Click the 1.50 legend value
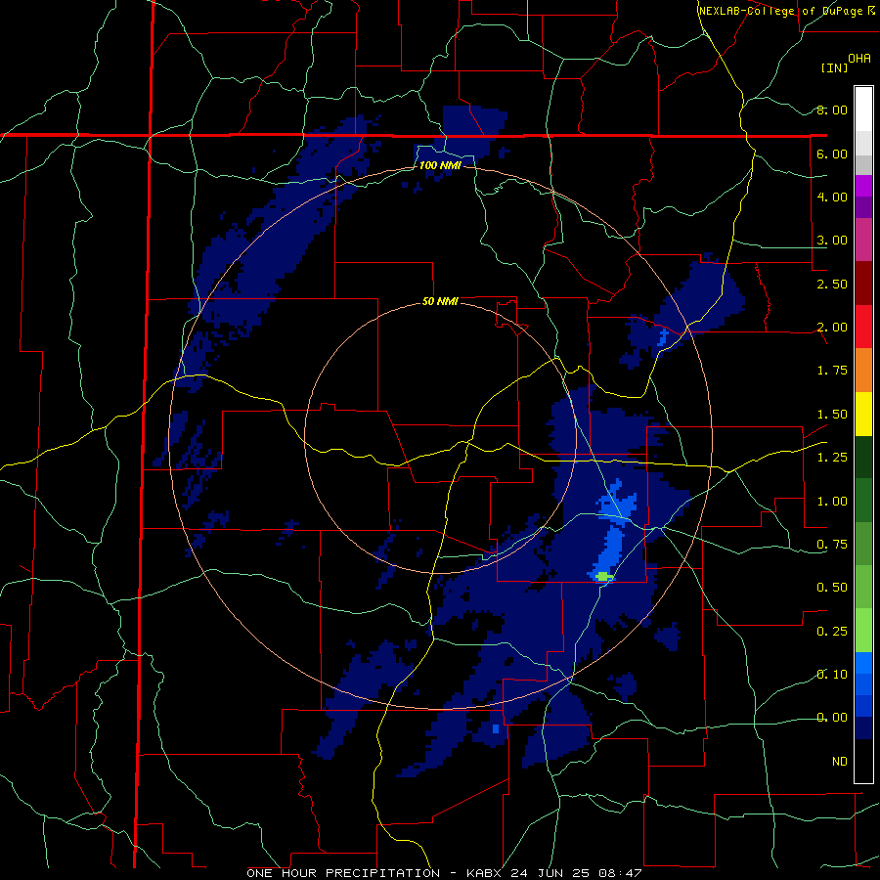The height and width of the screenshot is (880, 880). 832,415
